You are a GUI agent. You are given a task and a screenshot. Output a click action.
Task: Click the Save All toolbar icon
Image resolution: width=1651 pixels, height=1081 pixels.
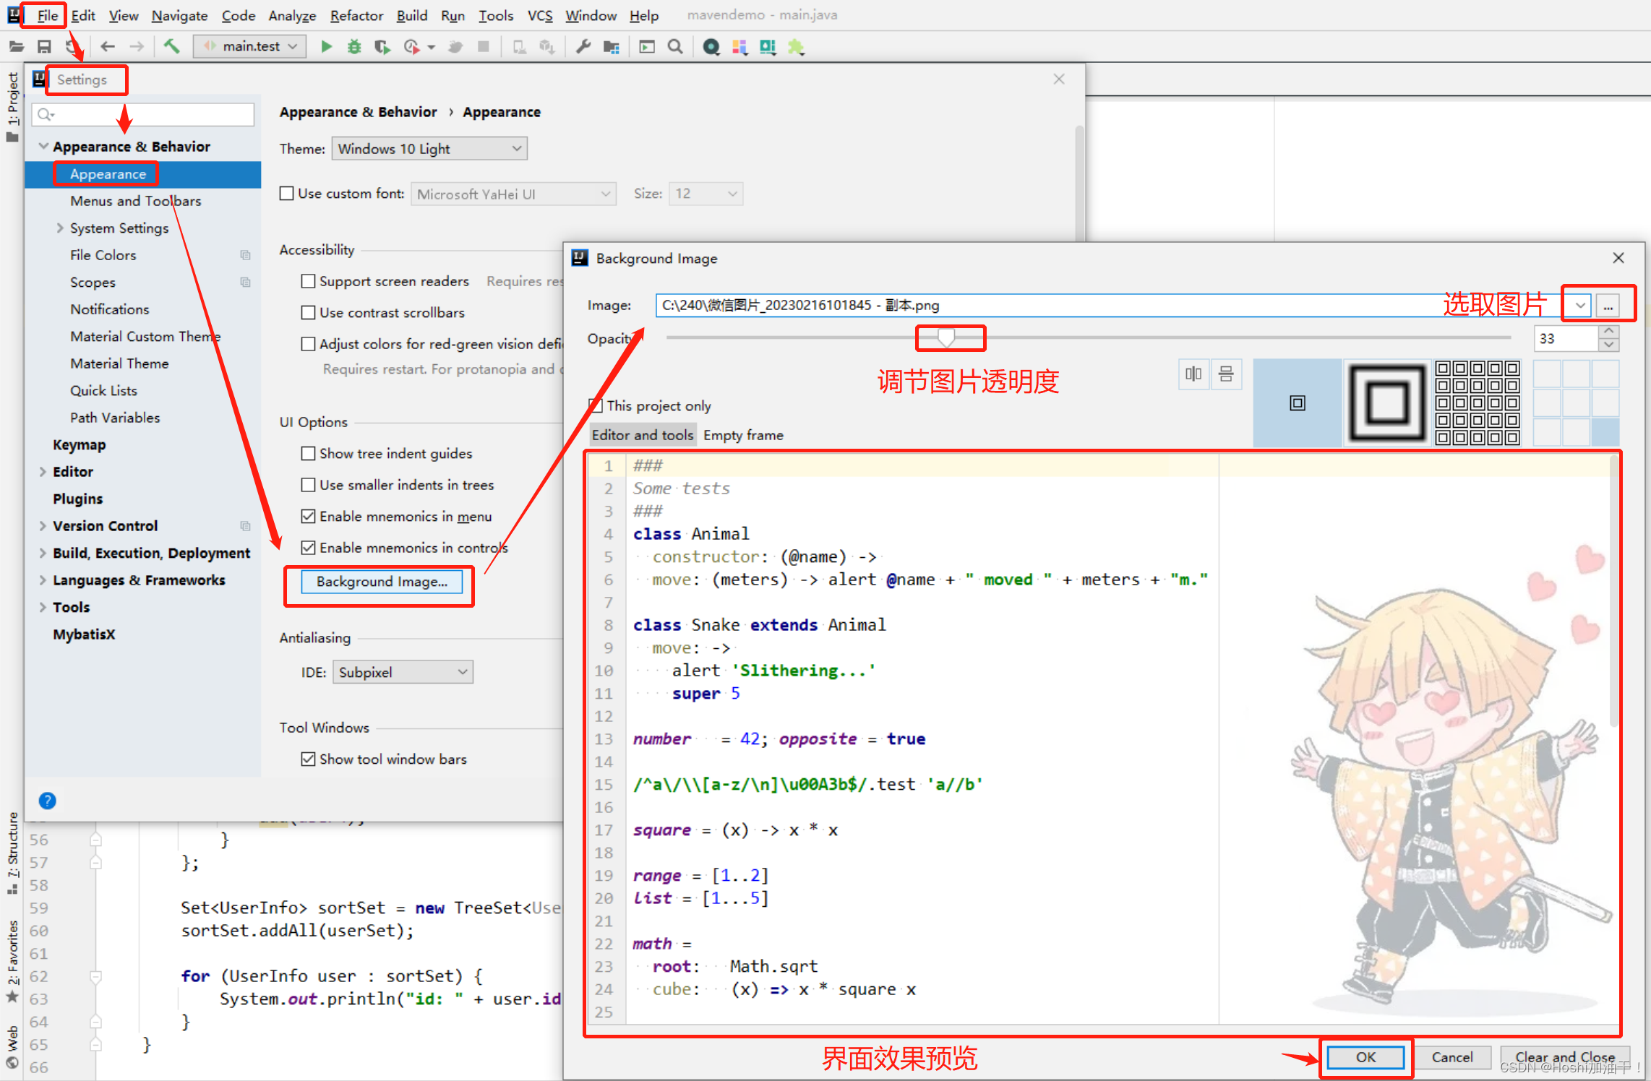coord(44,47)
